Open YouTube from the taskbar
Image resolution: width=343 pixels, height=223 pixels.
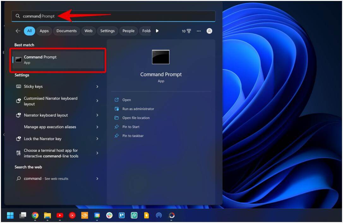click(60, 215)
